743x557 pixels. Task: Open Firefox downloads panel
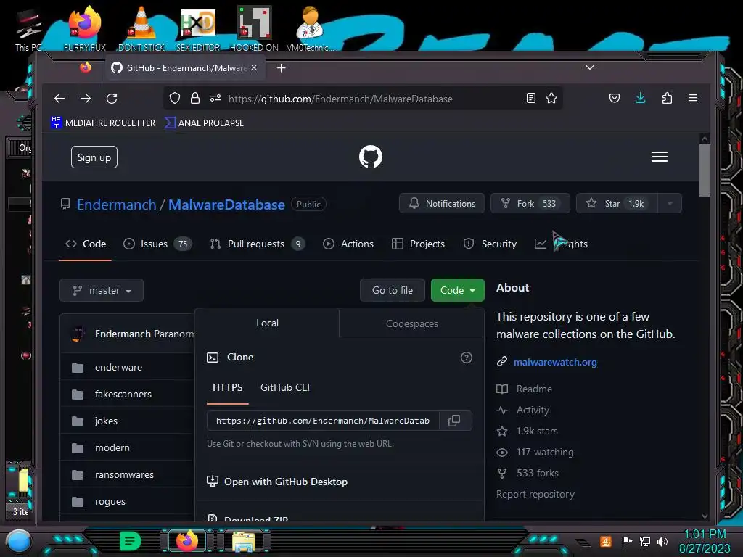(x=640, y=98)
